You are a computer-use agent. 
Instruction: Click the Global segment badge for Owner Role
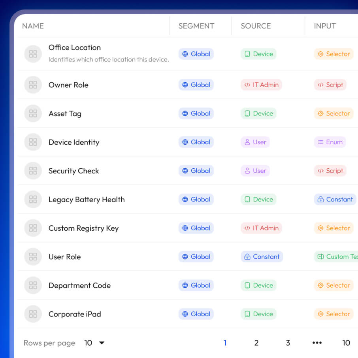click(x=196, y=85)
